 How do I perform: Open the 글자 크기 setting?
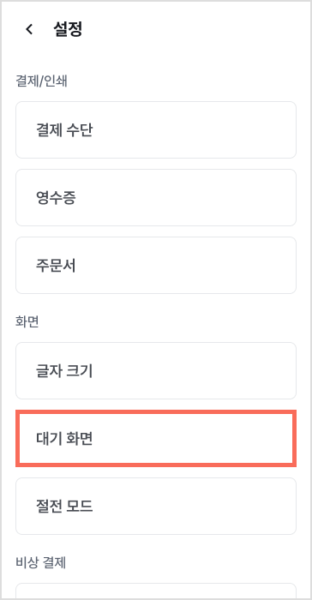point(156,371)
